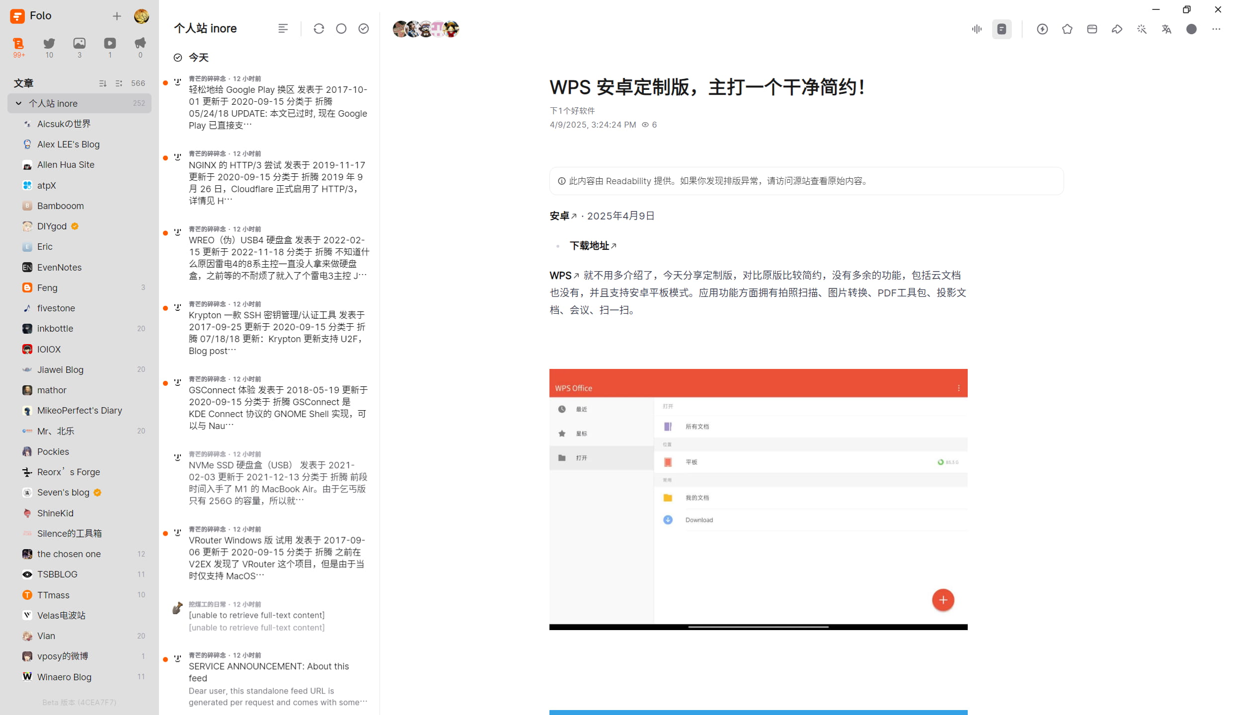Click the Winaero Blog W icon
Image resolution: width=1233 pixels, height=715 pixels.
point(27,677)
